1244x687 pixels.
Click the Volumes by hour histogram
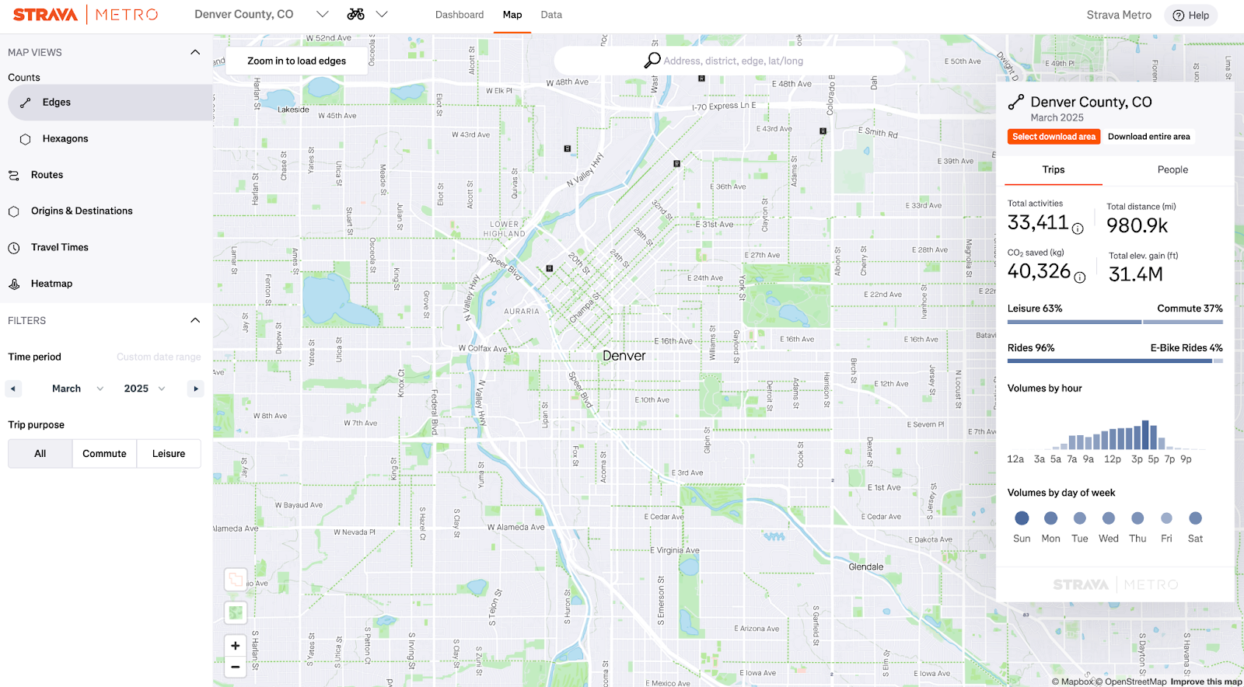pyautogui.click(x=1108, y=434)
